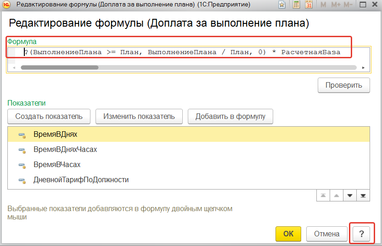The image size is (382, 246).
Task: Jump to the top of the indicators list
Action: [323, 196]
